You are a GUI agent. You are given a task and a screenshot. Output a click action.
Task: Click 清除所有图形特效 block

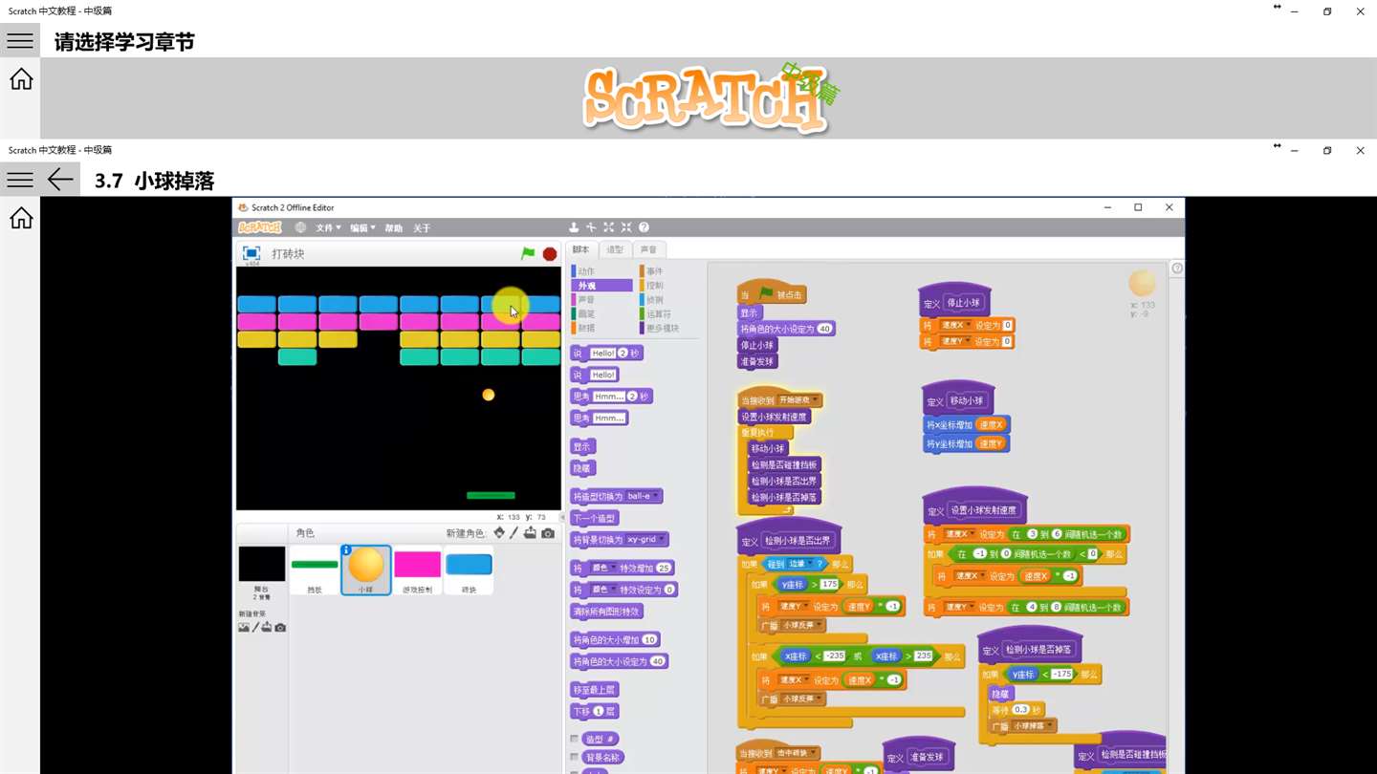click(606, 612)
